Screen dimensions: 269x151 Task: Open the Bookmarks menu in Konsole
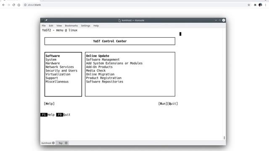(x=71, y=26)
